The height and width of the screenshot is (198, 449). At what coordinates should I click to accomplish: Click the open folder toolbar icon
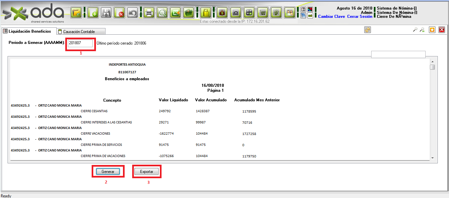point(76,13)
